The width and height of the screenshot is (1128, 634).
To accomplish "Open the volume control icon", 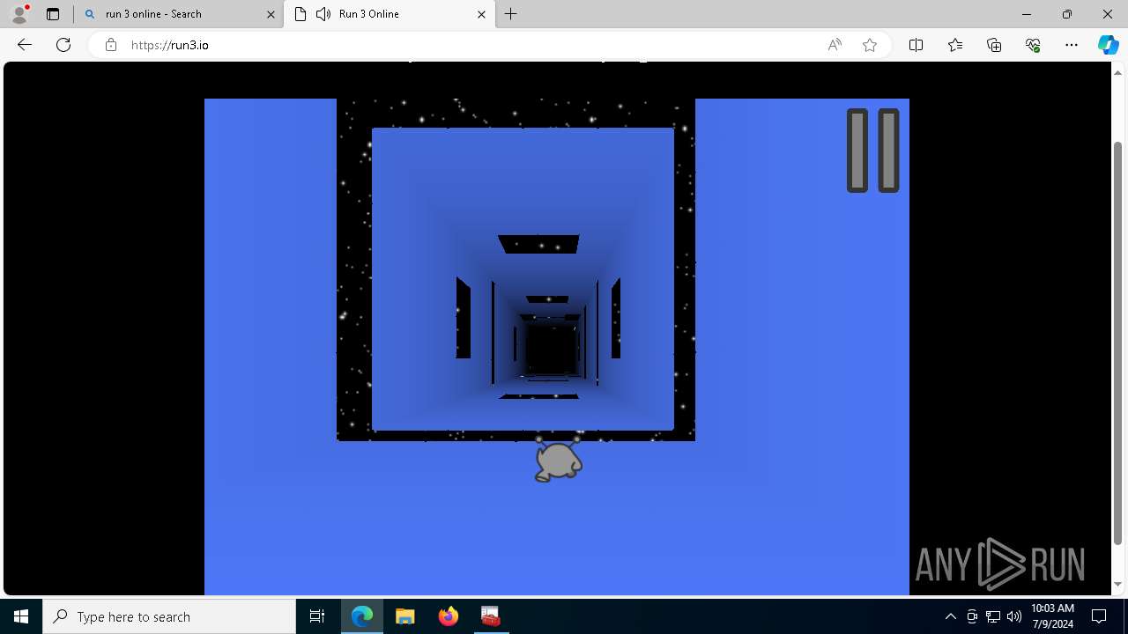I will 1014,616.
